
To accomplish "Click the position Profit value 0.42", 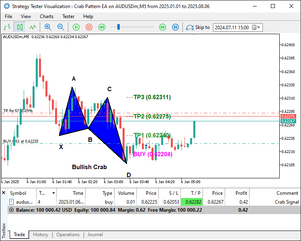I will coord(244,202).
